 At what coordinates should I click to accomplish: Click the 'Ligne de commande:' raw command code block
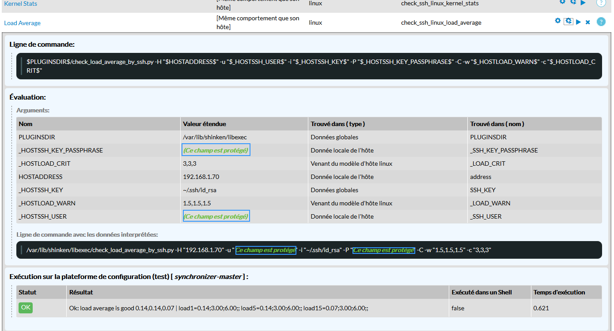pos(309,66)
